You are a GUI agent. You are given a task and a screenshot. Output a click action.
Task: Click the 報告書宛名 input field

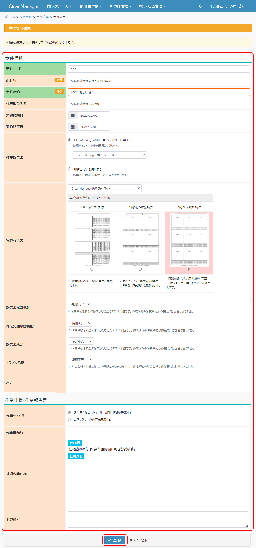(x=158, y=432)
